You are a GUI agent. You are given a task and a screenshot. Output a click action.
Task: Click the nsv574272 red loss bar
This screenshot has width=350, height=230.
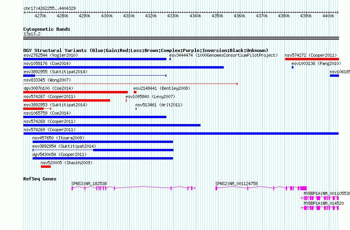[312, 59]
